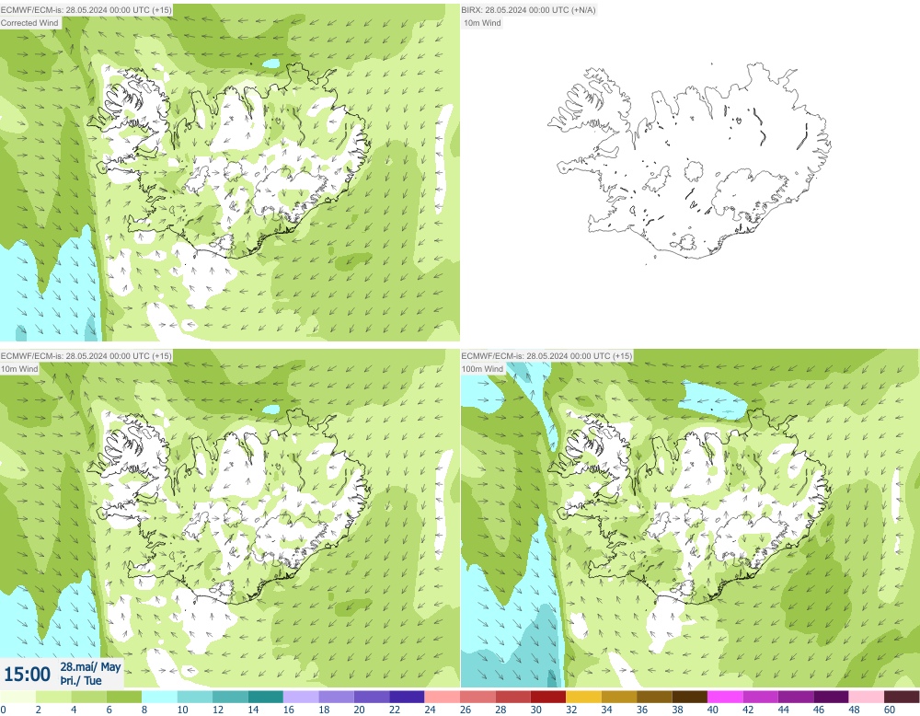Image resolution: width=920 pixels, height=716 pixels.
Task: Select the teal 12–14 legend swatch
Action: click(x=230, y=697)
